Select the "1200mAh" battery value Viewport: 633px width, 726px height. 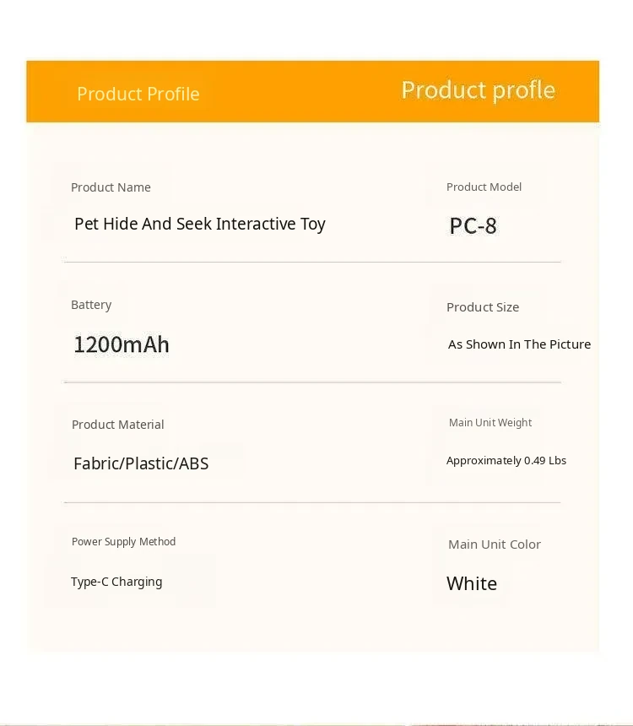point(122,344)
